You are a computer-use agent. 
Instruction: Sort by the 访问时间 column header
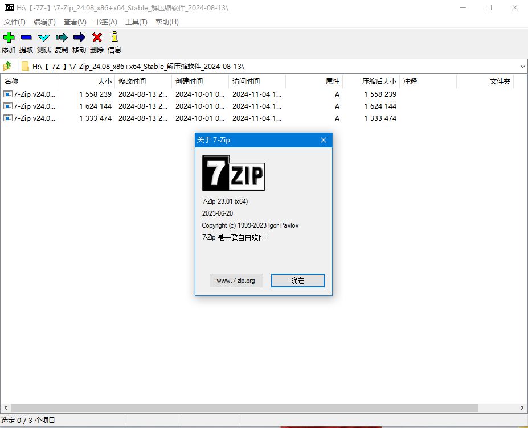tap(257, 81)
